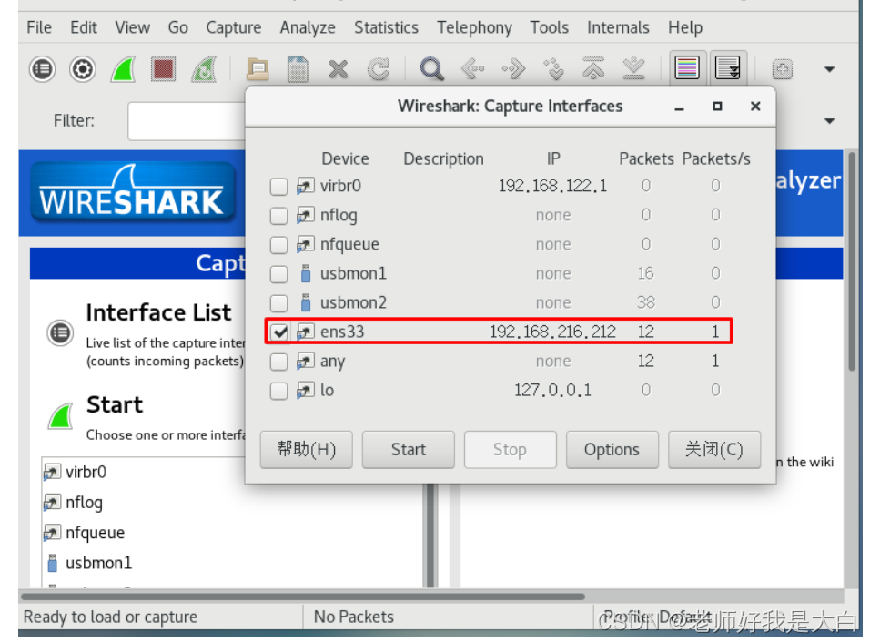Enable the usbmon2 interface checkbox
The width and height of the screenshot is (870, 643).
[278, 303]
